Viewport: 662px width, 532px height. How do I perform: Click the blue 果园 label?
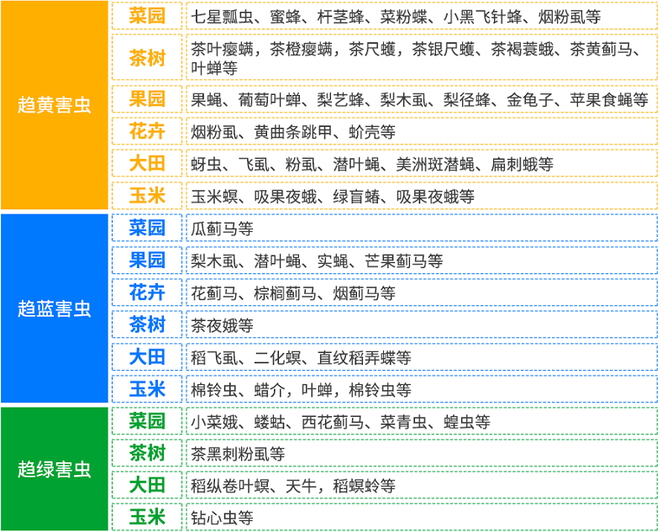coord(147,260)
